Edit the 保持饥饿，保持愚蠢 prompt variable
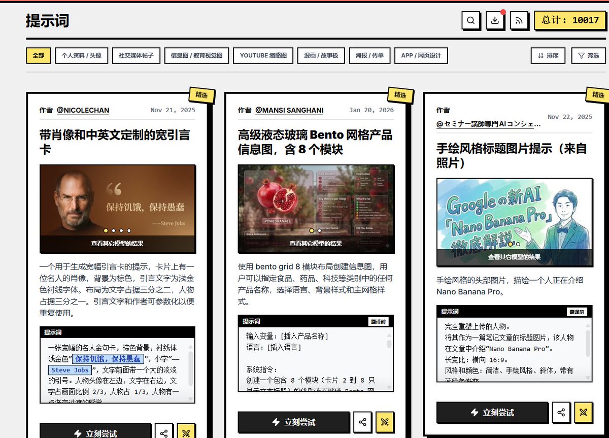The image size is (609, 438). 108,359
